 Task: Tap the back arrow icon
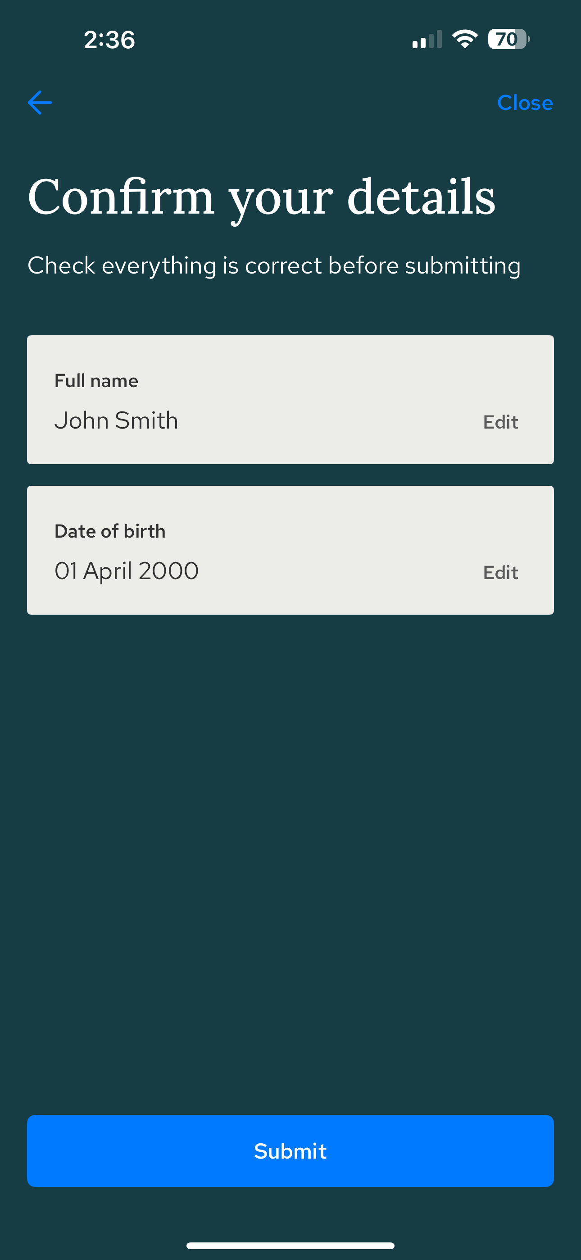40,103
